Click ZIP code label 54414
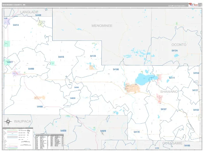 tap(16, 25)
